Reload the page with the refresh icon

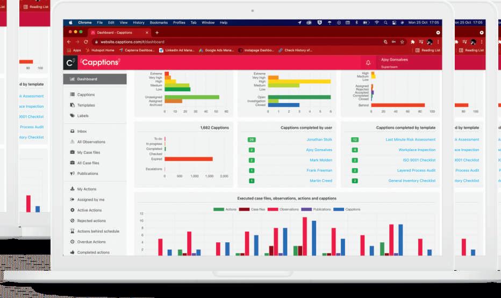point(86,42)
